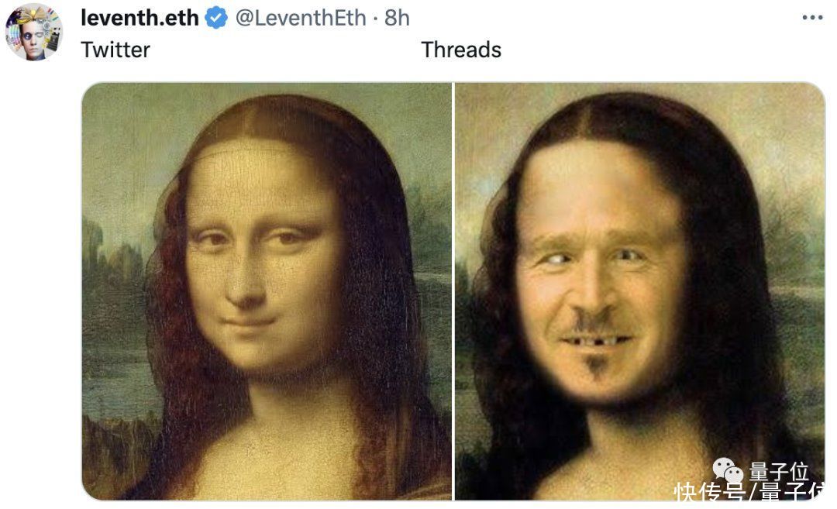Open the left original Mona Lisa image
The image size is (837, 509).
[267, 291]
